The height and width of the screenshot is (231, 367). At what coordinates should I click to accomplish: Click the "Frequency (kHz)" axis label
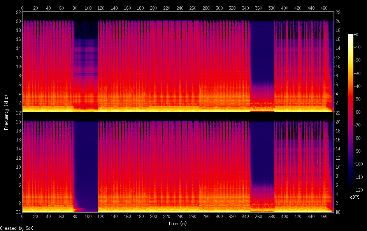pos(6,112)
